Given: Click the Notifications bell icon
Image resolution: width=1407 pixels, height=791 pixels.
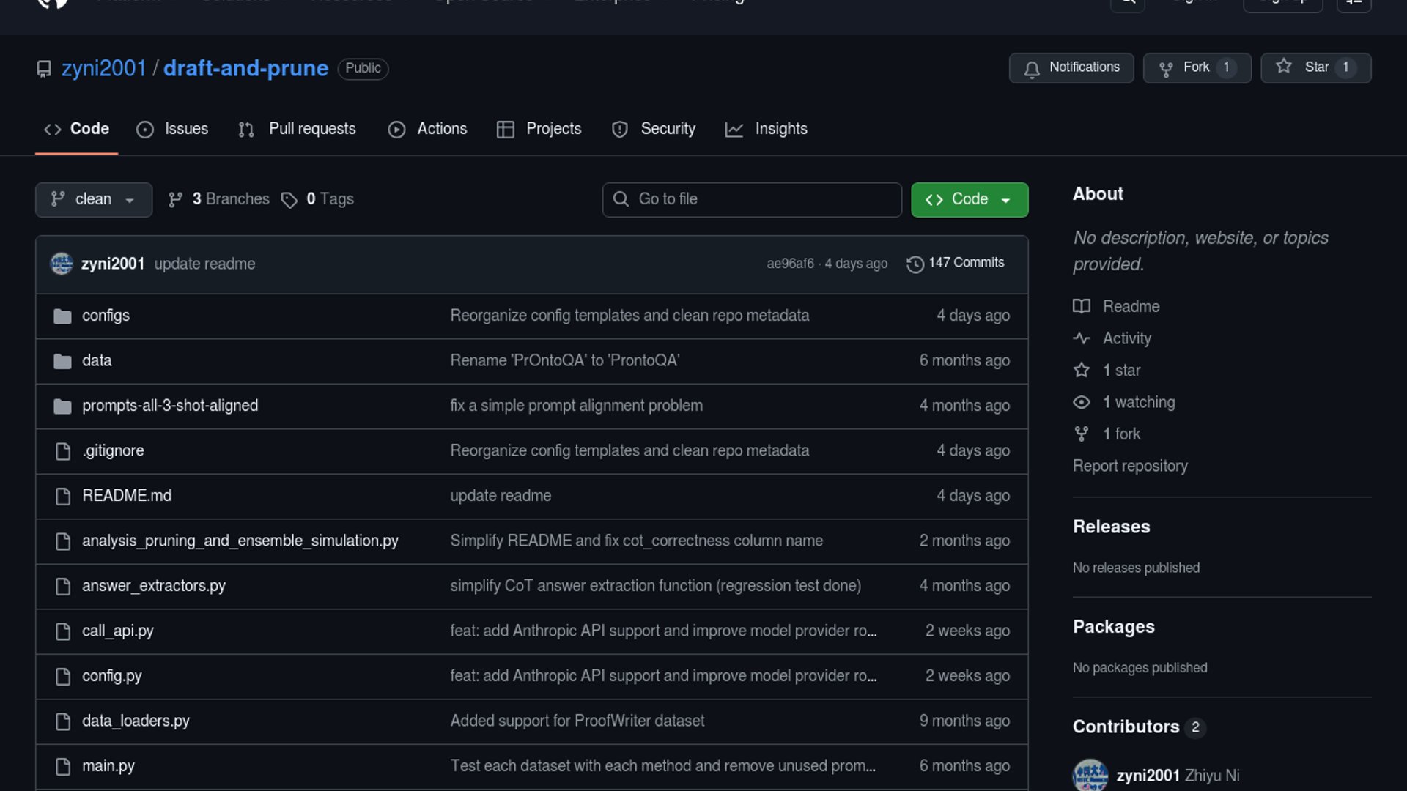Looking at the screenshot, I should point(1032,69).
